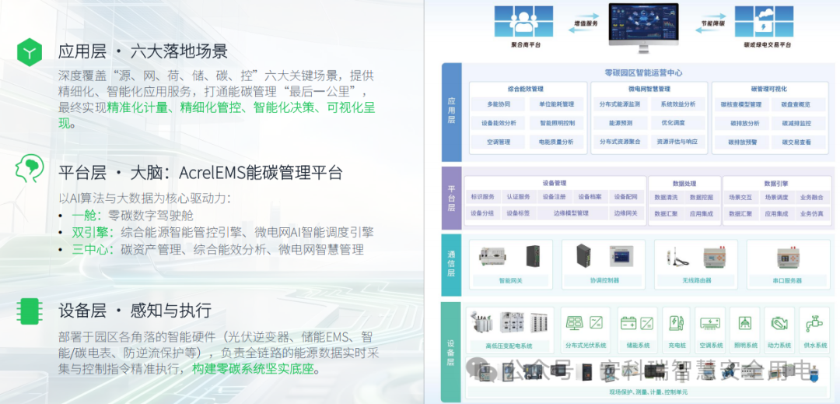The height and width of the screenshot is (404, 840).
Task: Click the 现场保护、测量、计量、控制单元 caption
Action: pyautogui.click(x=646, y=393)
